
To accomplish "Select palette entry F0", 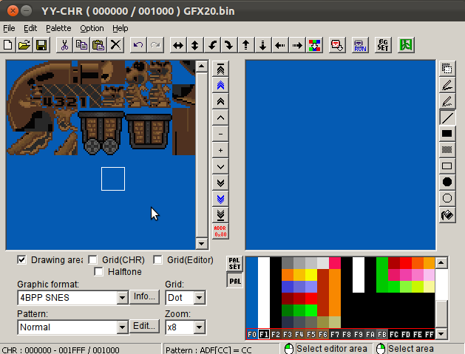I will click(x=252, y=335).
